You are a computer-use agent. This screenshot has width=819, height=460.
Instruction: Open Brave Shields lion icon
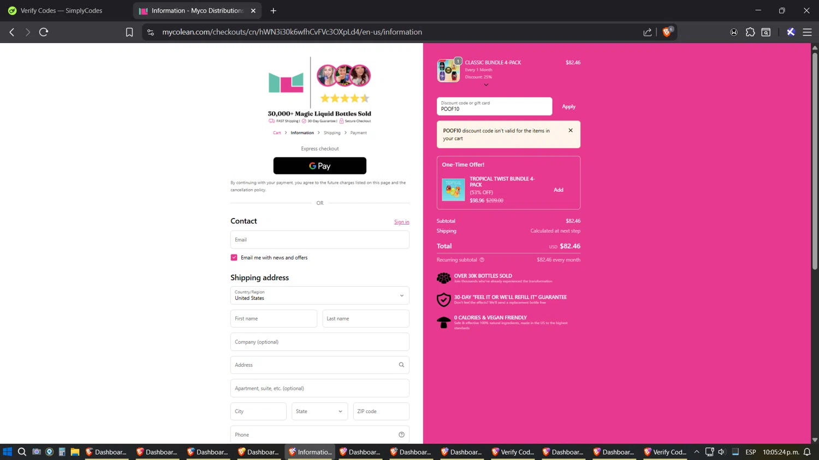(667, 32)
